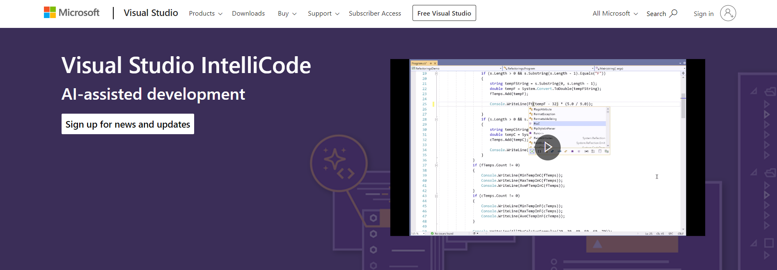Click the Search magnifier icon
777x270 pixels.
(x=673, y=14)
